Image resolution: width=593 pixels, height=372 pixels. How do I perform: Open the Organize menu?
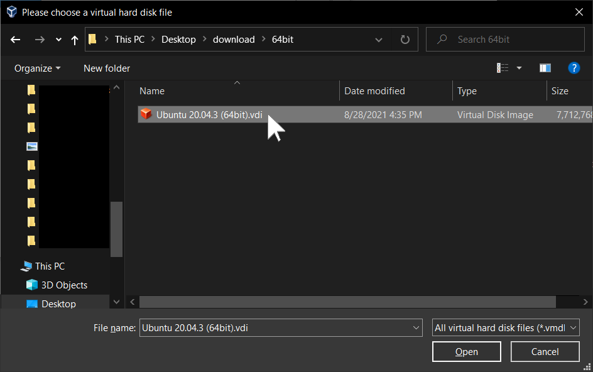coord(37,68)
